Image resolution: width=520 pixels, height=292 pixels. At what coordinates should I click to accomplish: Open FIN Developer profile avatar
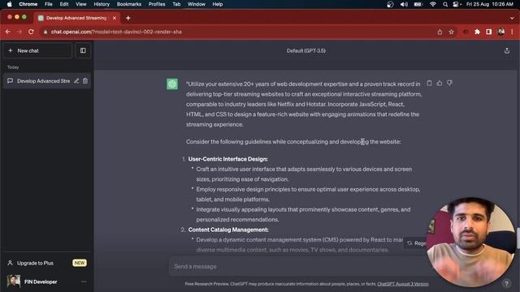click(14, 281)
